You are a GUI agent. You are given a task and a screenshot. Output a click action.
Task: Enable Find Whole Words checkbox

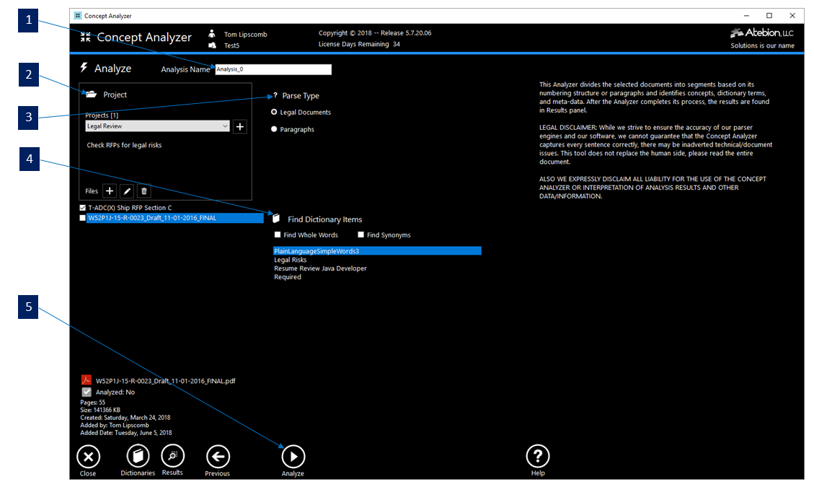coord(277,234)
